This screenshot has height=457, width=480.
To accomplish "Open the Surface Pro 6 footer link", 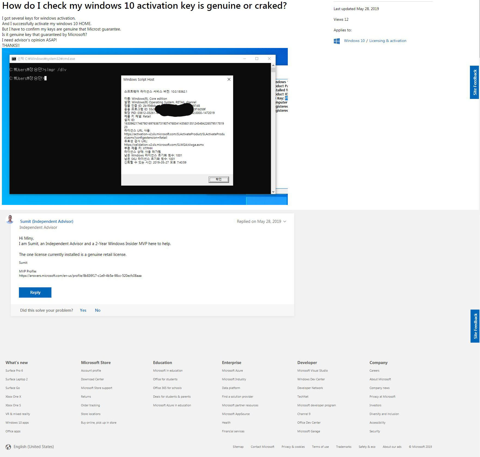I will [14, 371].
